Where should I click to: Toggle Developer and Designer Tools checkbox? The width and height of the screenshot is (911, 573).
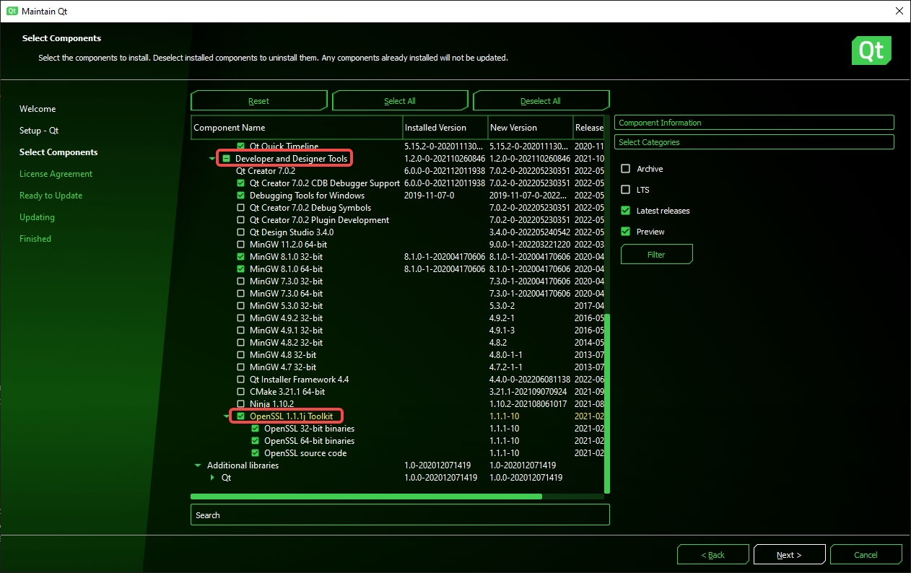tap(226, 159)
